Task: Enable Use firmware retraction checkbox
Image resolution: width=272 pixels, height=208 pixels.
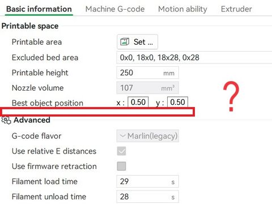Action: (x=121, y=166)
